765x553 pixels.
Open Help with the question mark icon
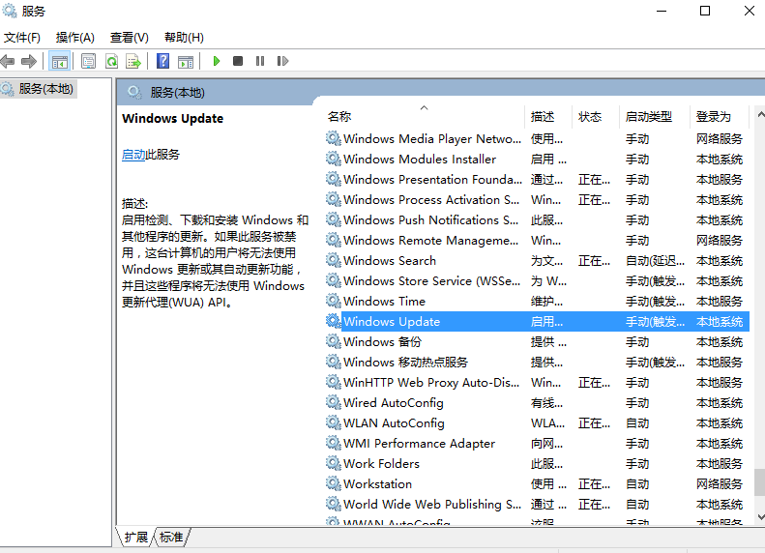[162, 61]
